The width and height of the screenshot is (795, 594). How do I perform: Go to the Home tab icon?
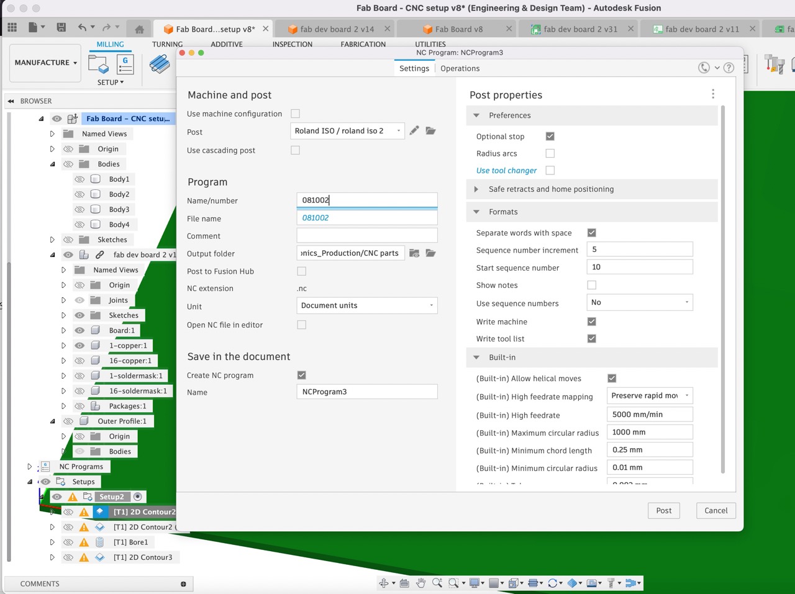[139, 29]
